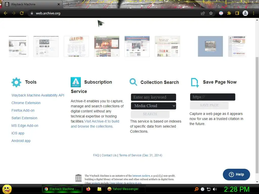Screen dimensions: 259x194
Task: Reload the page with refresh icon
Action: point(22,13)
